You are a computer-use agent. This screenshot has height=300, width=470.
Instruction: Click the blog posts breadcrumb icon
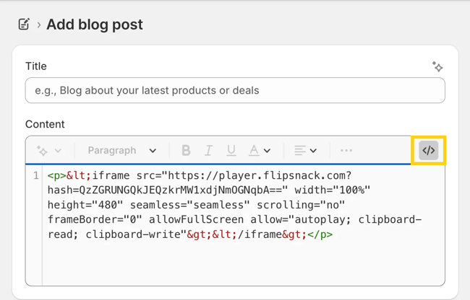pyautogui.click(x=24, y=25)
